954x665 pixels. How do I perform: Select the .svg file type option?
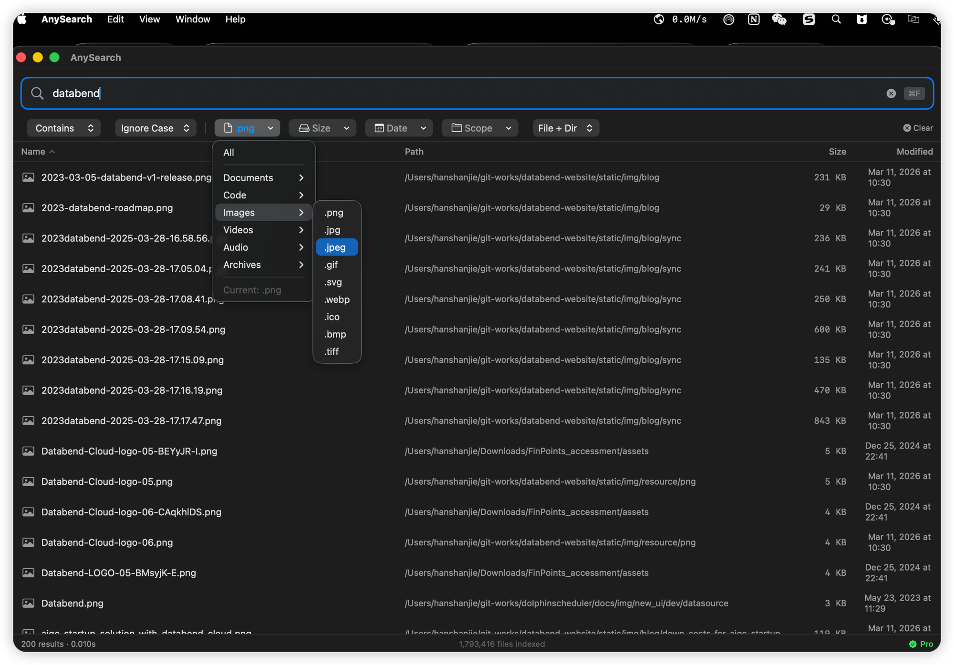[x=333, y=282]
